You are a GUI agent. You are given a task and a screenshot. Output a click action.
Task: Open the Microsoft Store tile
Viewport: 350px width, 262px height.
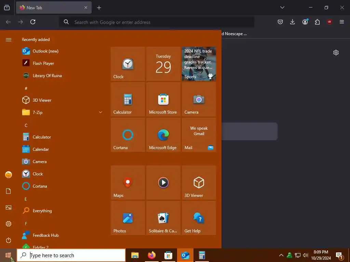point(163,99)
